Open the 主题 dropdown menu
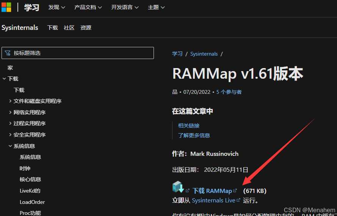Image resolution: width=337 pixels, height=216 pixels. click(x=156, y=7)
